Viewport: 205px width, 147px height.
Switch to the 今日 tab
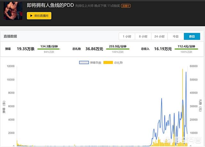tap(176, 37)
